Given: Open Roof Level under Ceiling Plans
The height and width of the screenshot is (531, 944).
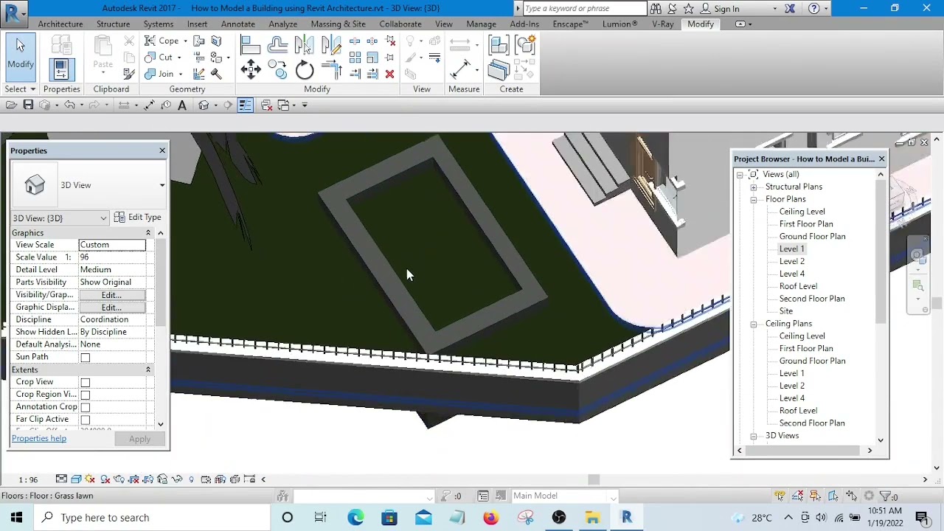Looking at the screenshot, I should tap(798, 411).
